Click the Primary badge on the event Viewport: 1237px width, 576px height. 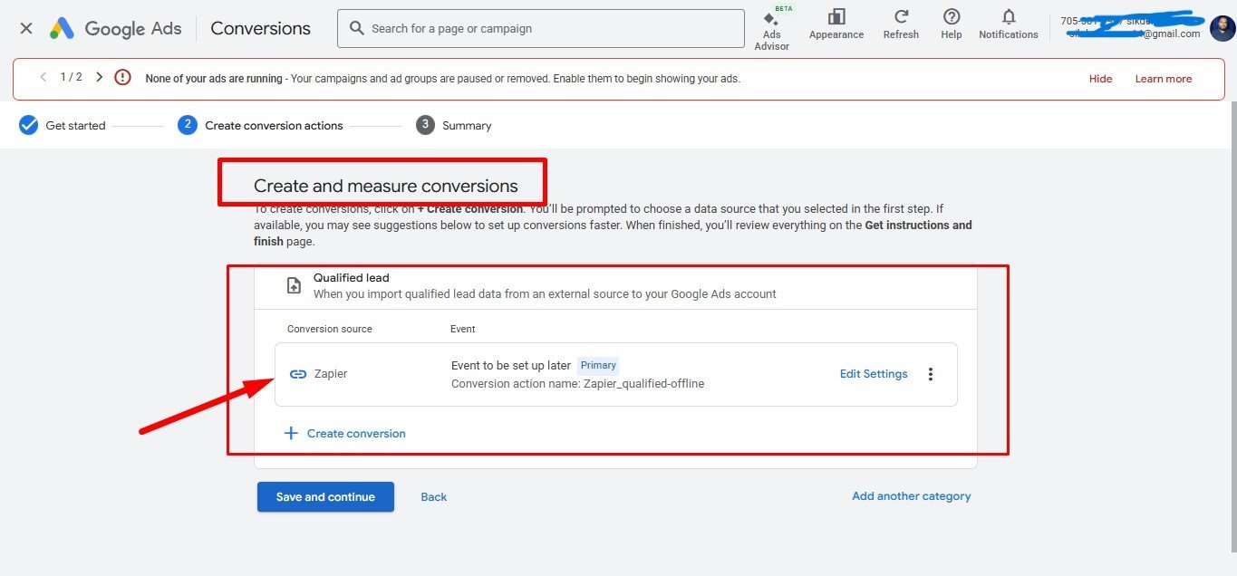point(598,366)
